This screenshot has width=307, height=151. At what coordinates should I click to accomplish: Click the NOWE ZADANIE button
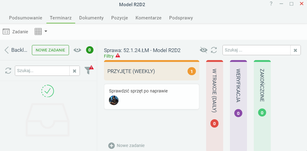(x=50, y=50)
